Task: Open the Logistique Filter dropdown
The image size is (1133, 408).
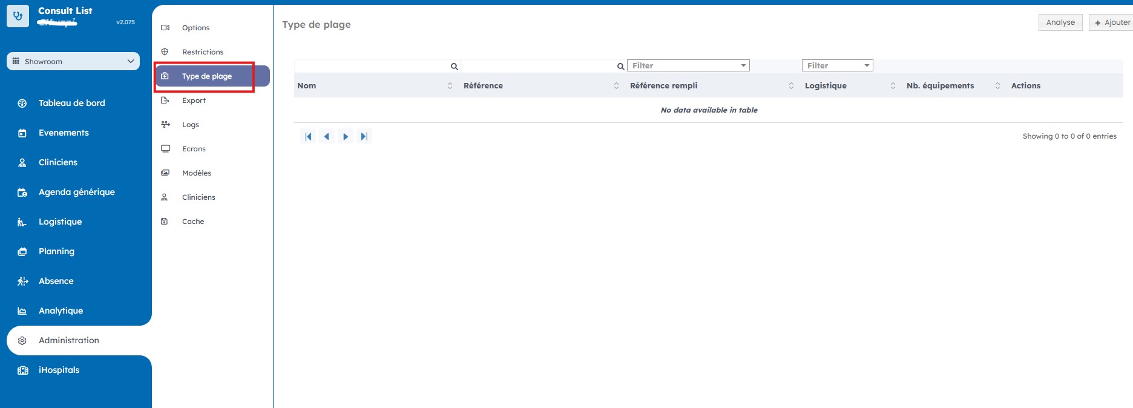Action: coord(837,65)
